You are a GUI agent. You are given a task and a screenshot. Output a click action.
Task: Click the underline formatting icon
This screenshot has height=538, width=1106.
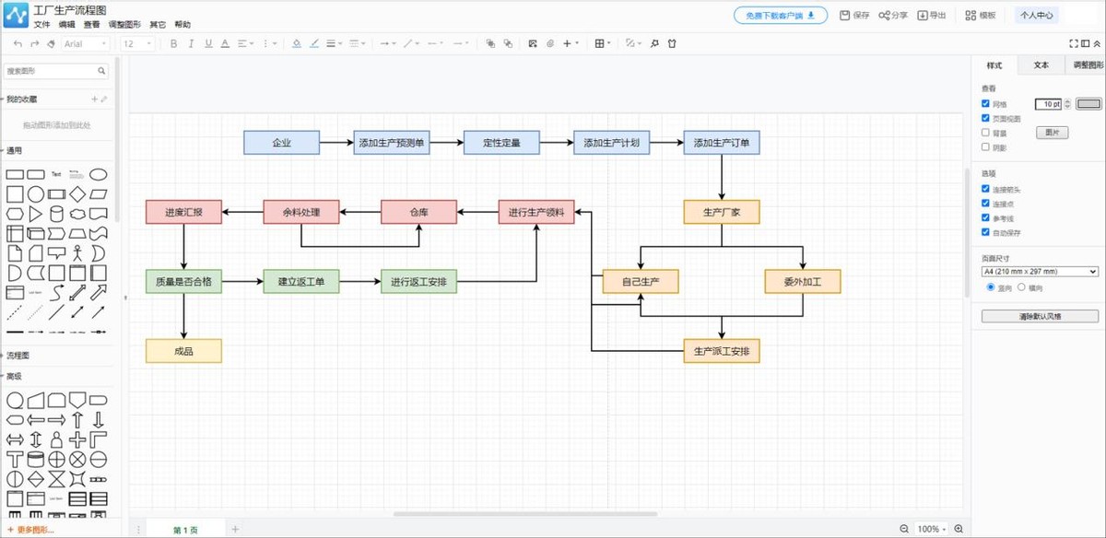[x=208, y=43]
